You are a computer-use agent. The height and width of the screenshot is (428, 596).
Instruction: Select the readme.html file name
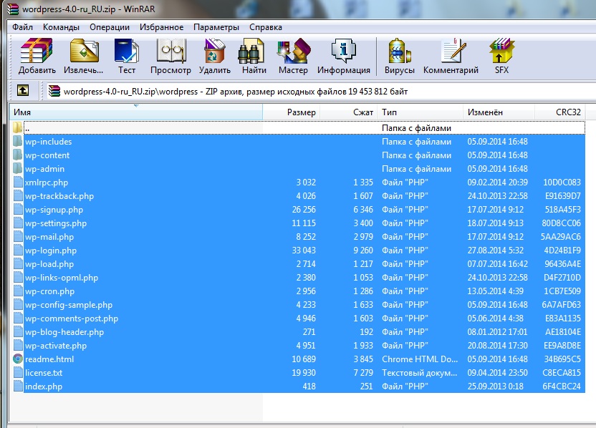tap(49, 359)
